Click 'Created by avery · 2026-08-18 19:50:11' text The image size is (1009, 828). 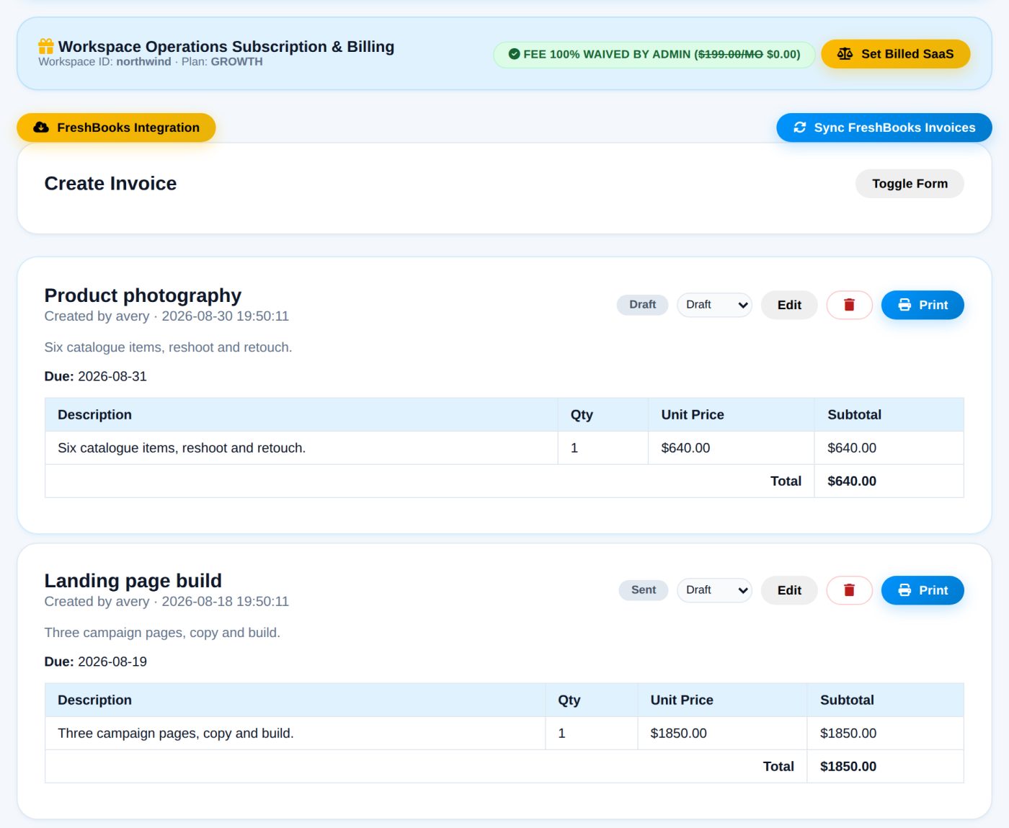166,602
